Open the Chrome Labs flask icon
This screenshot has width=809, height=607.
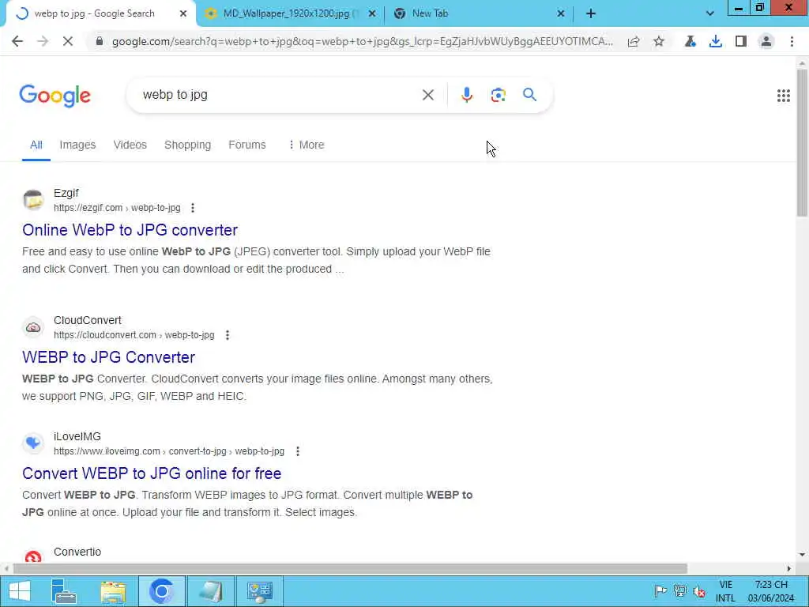click(690, 41)
